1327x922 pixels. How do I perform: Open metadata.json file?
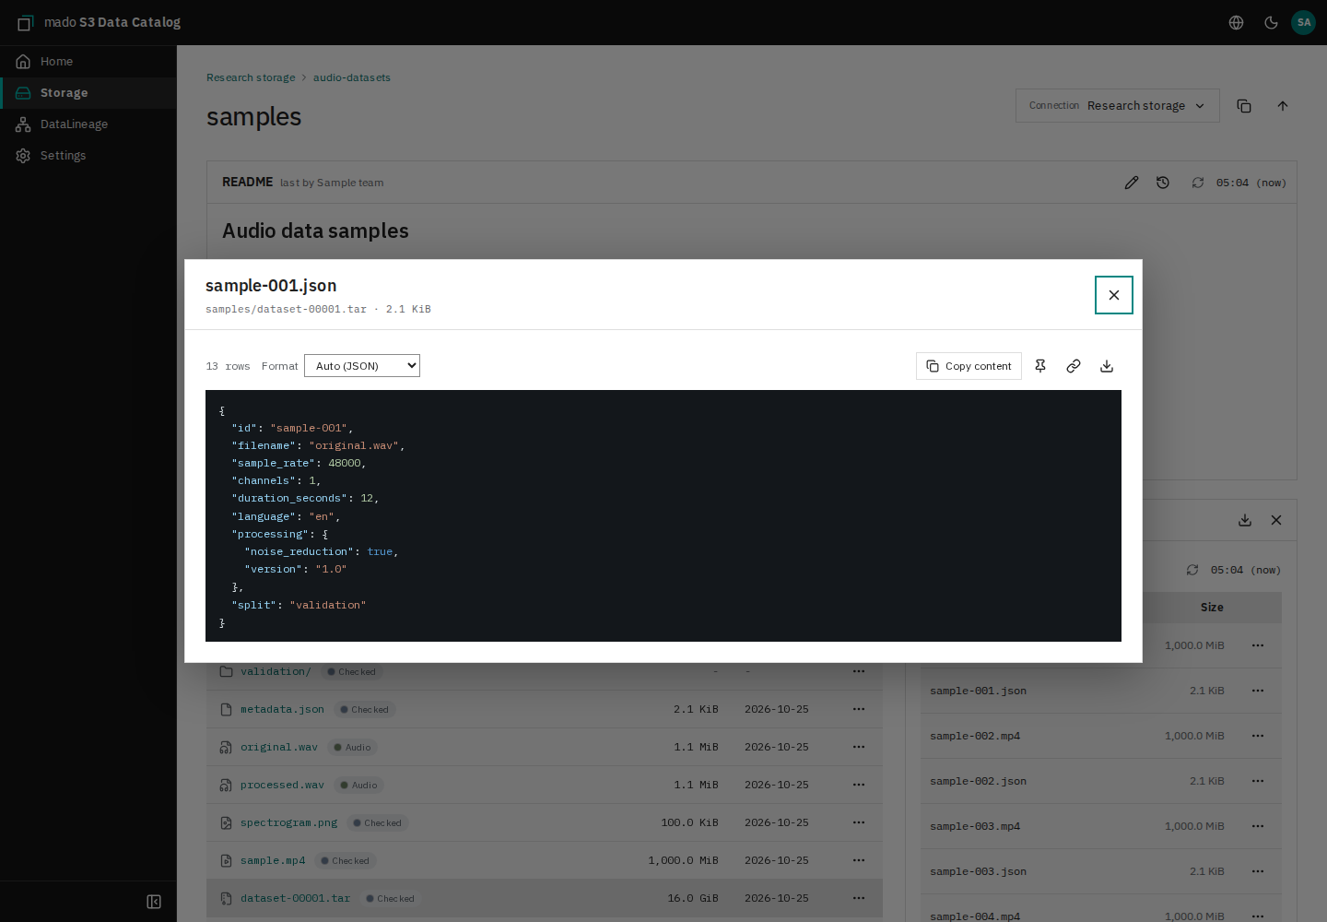282,710
